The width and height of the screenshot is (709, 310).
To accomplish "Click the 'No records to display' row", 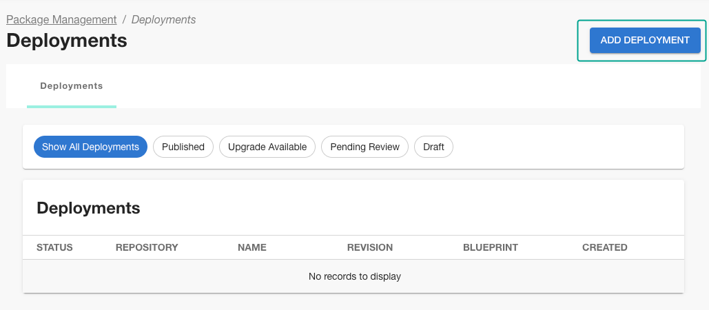I will pos(354,276).
